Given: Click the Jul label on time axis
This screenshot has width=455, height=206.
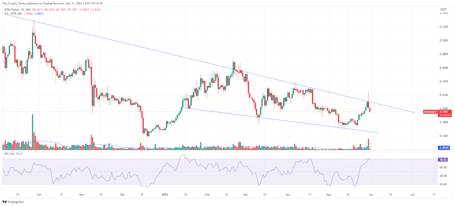Looking at the screenshot, I should (x=412, y=195).
